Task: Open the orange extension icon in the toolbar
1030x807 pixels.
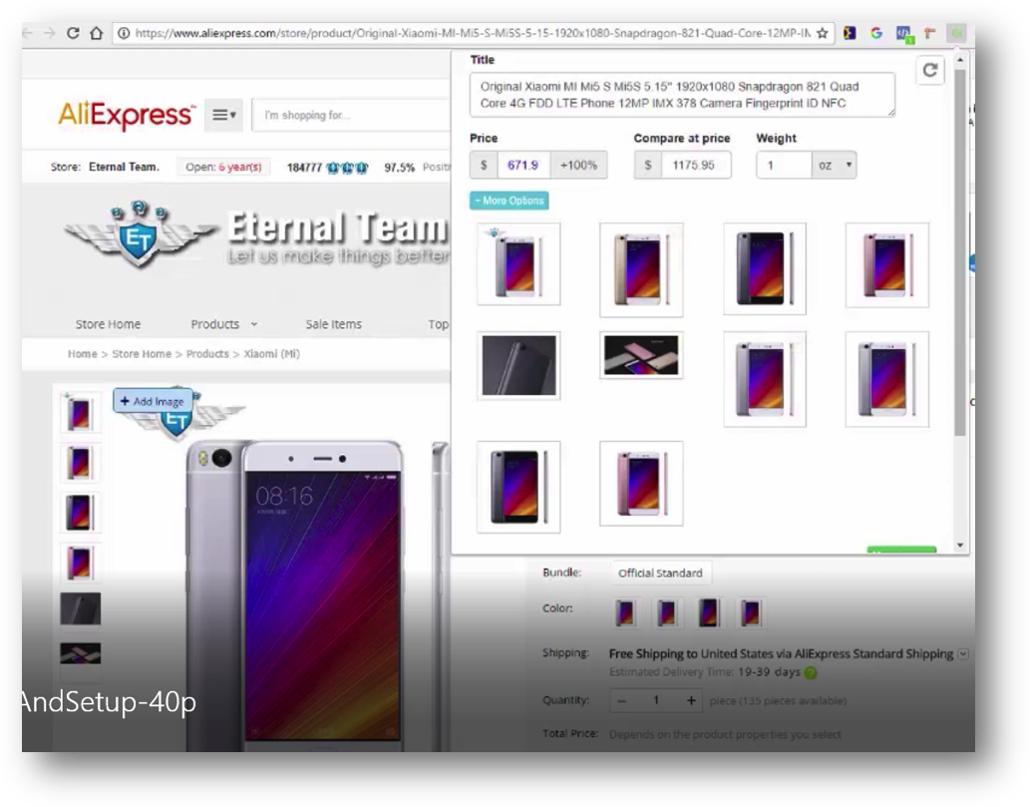Action: 929,33
